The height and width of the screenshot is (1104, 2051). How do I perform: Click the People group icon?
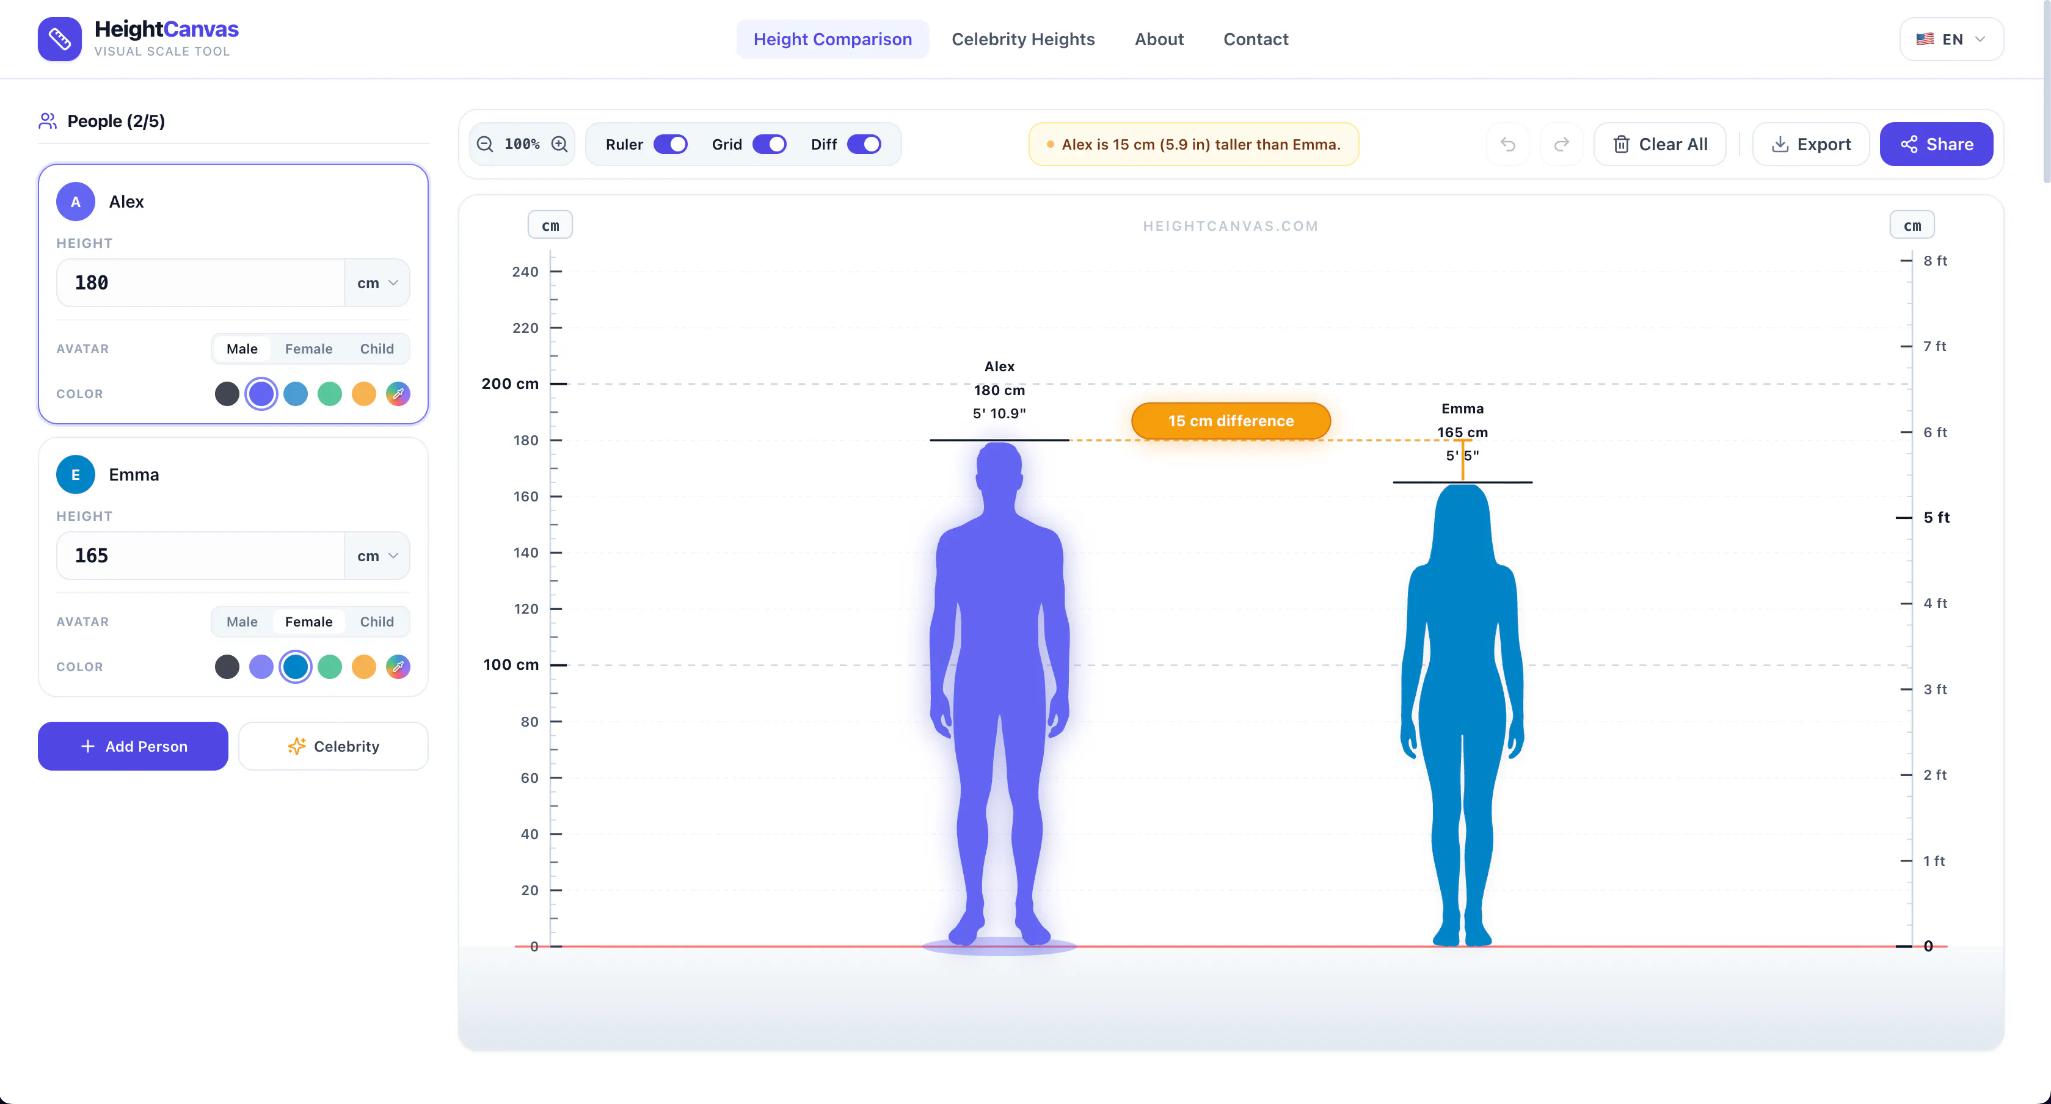click(x=48, y=121)
